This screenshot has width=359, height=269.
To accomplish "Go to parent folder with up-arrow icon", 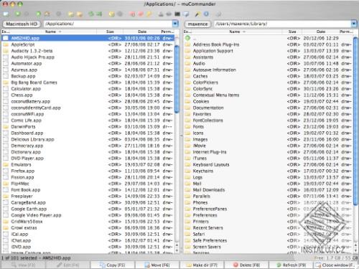I will pos(38,14).
